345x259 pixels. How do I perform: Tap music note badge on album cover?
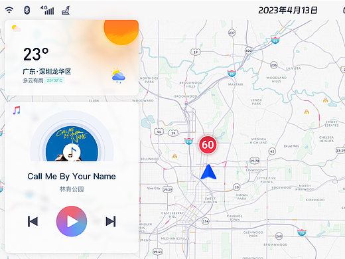[72, 152]
